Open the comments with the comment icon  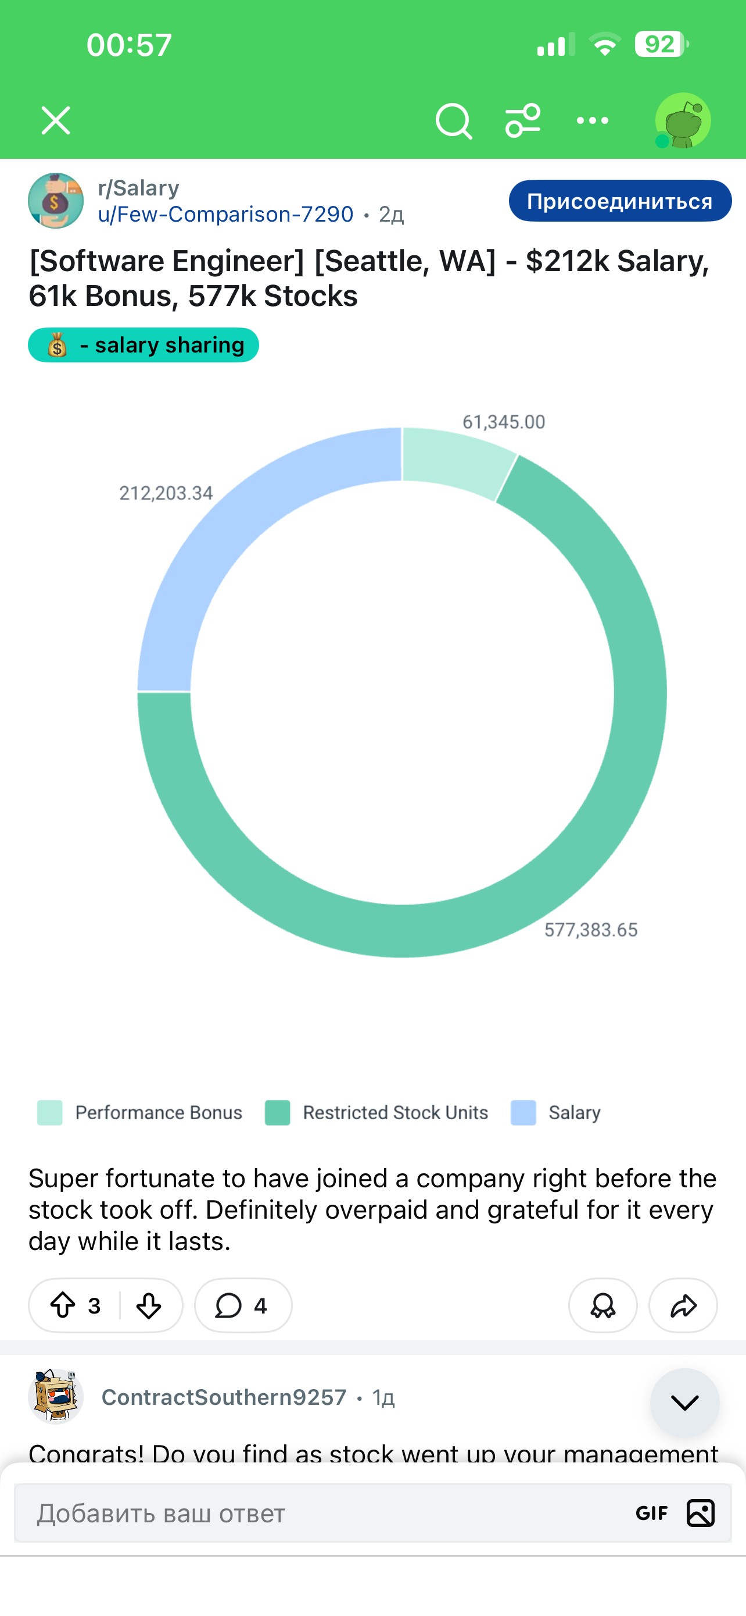tap(242, 1305)
